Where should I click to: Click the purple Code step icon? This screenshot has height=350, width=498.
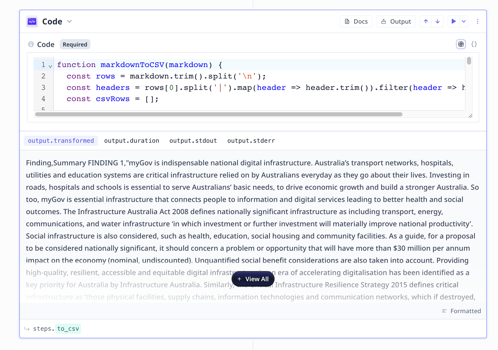32,21
